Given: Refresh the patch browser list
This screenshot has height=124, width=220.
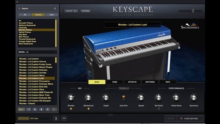Looking at the screenshot, I should tap(48, 109).
